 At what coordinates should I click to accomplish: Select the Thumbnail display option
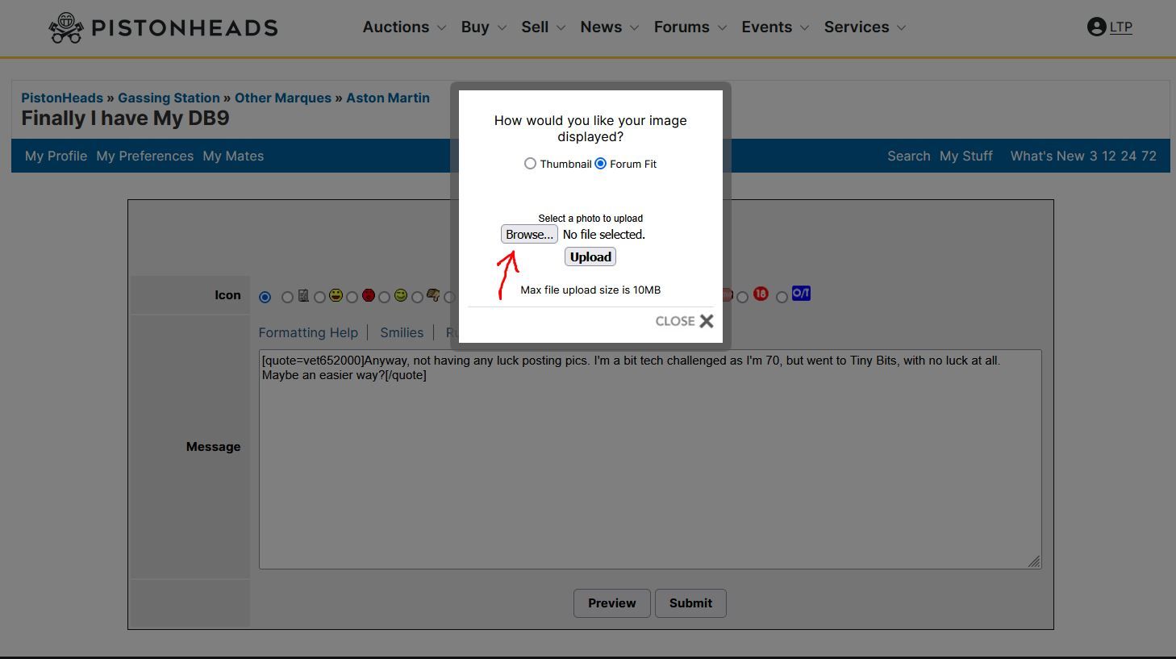click(x=530, y=164)
